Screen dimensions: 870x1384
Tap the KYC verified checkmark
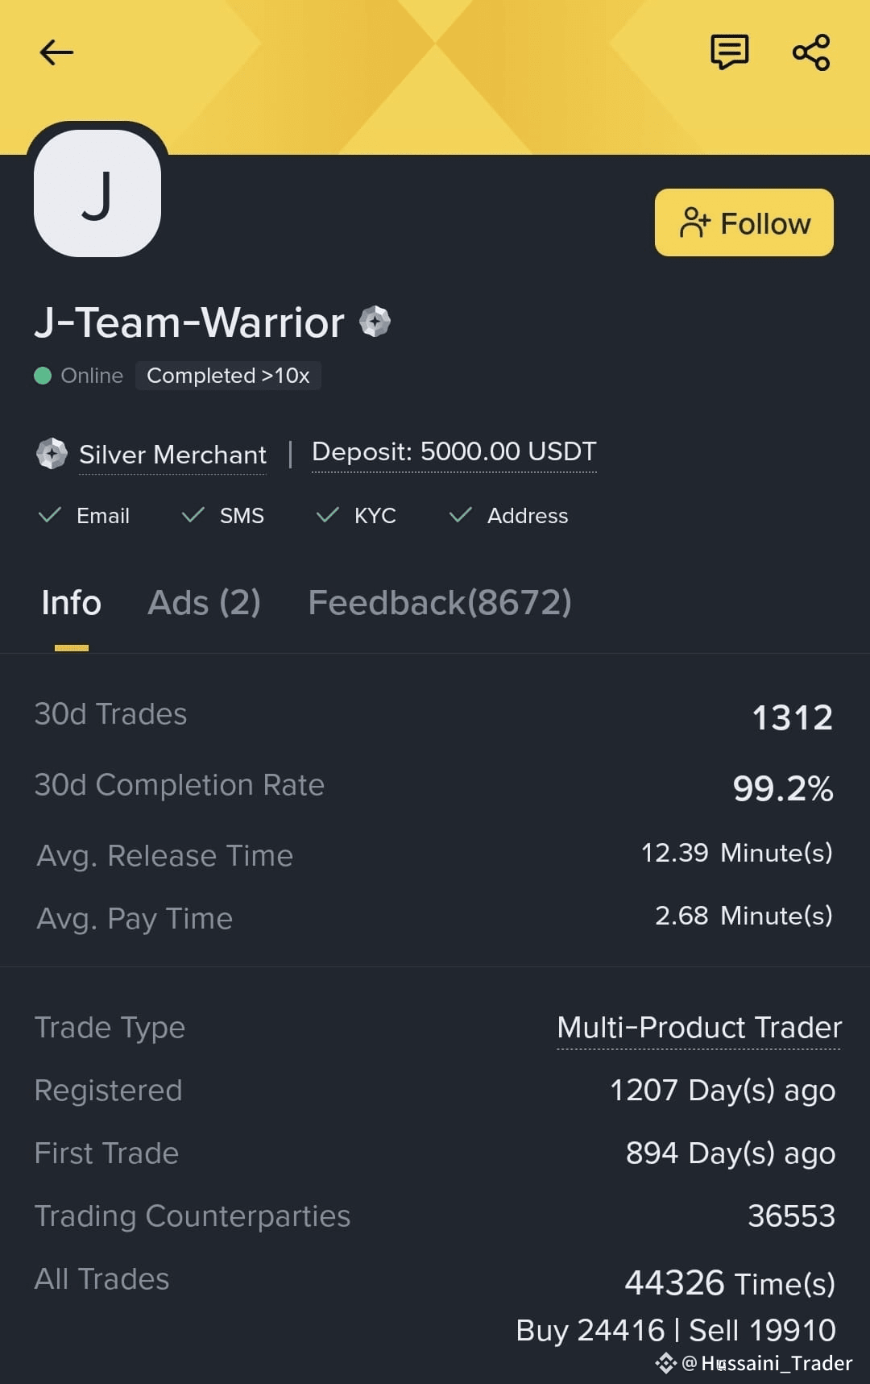click(328, 515)
